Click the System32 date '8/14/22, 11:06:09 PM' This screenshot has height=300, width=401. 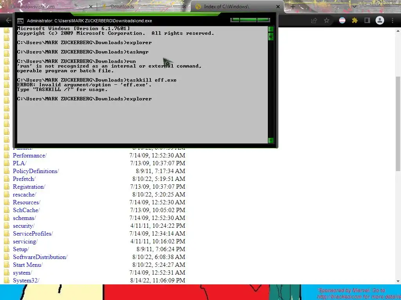coord(158,280)
